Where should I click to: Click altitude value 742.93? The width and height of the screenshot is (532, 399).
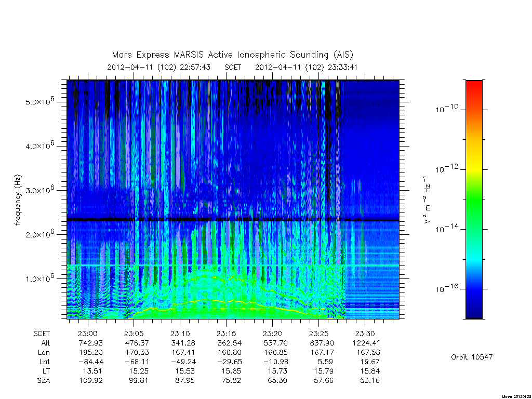tap(90, 343)
